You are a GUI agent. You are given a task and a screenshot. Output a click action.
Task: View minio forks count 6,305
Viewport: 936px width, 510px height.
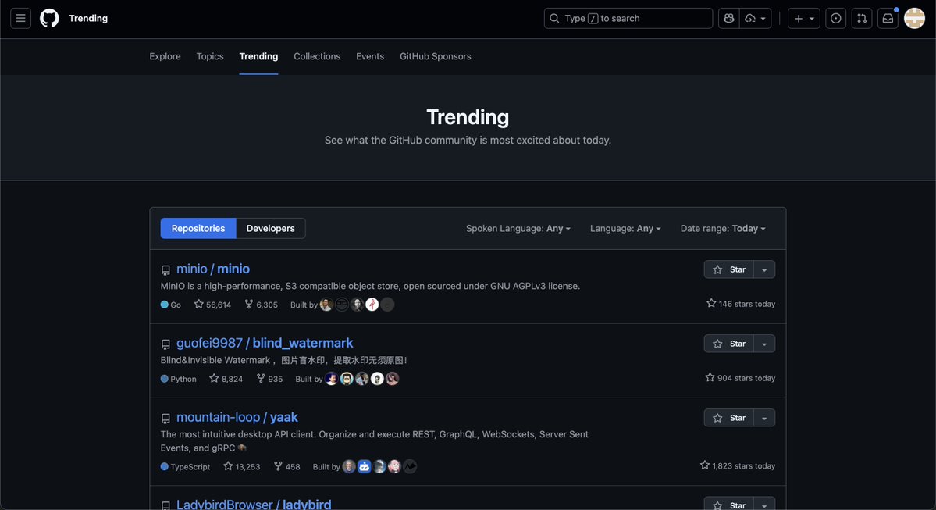coord(262,305)
